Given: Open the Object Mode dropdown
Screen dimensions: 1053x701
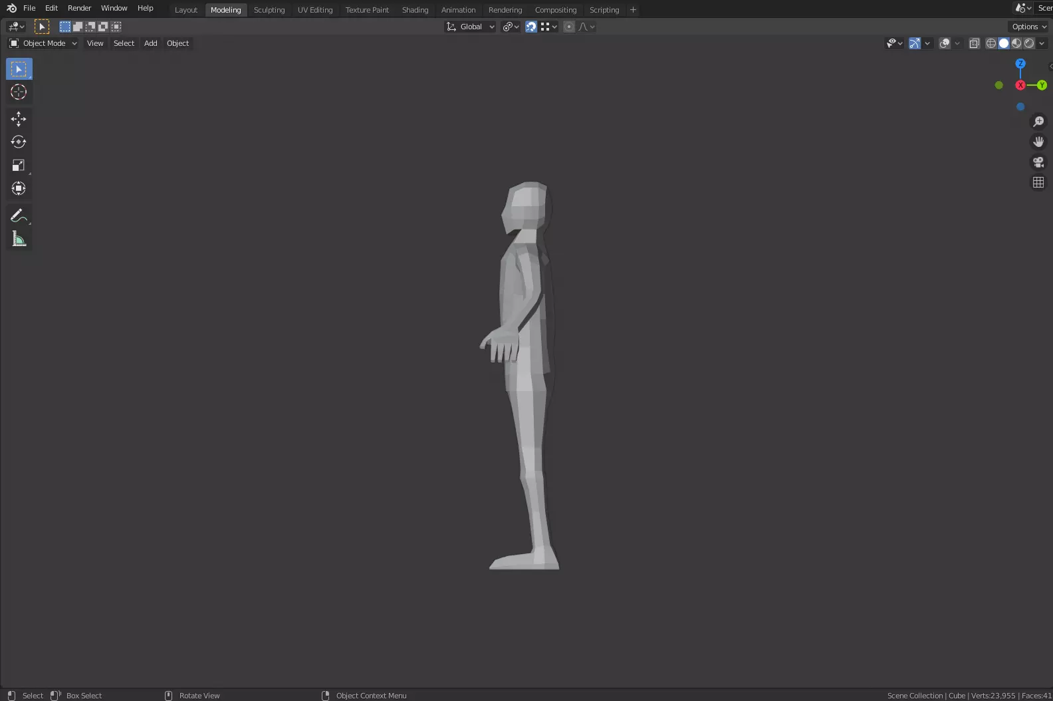Looking at the screenshot, I should 43,43.
